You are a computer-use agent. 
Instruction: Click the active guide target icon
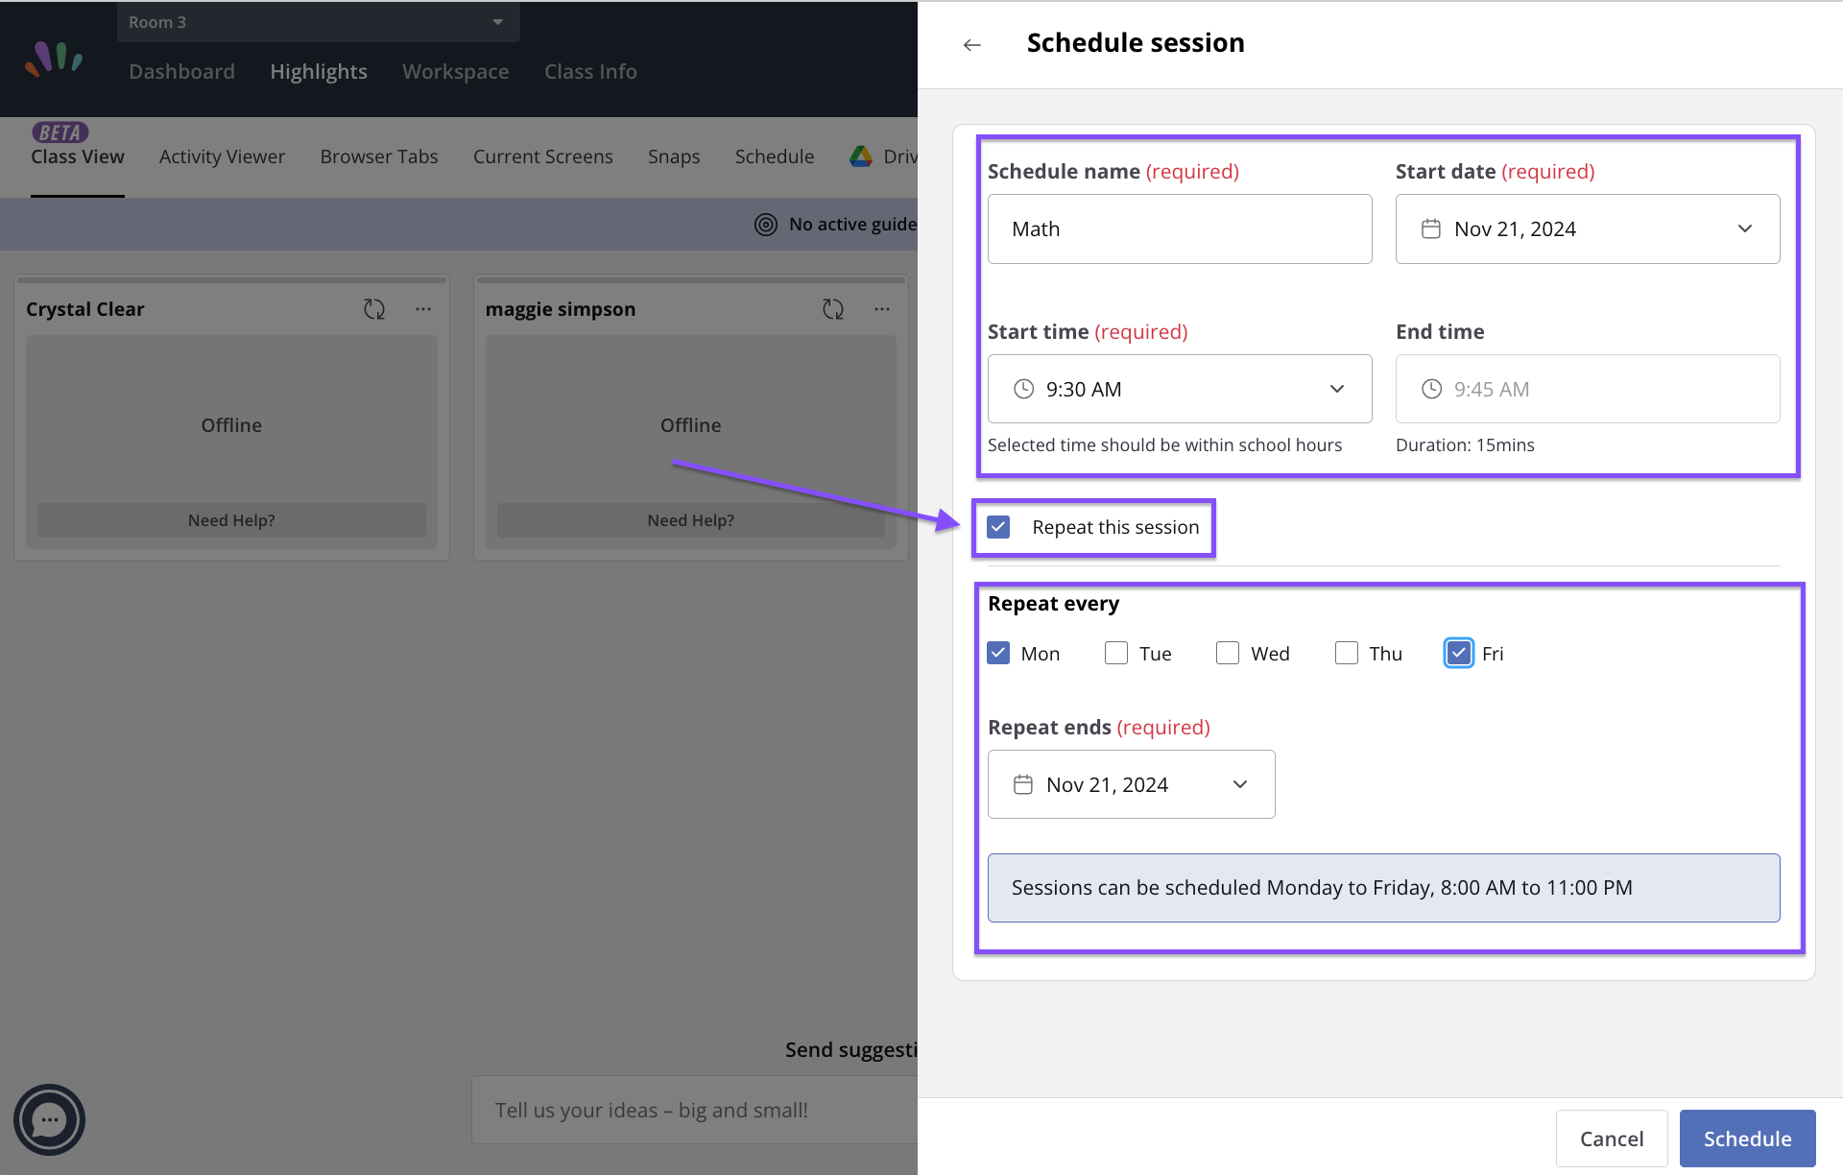pyautogui.click(x=766, y=225)
